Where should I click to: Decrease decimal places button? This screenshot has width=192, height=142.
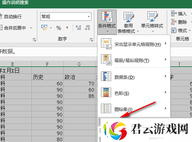click(x=87, y=28)
